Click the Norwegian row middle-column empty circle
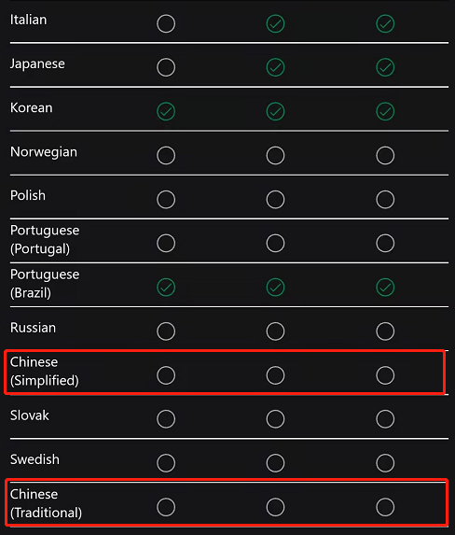The height and width of the screenshot is (535, 455). pos(275,156)
